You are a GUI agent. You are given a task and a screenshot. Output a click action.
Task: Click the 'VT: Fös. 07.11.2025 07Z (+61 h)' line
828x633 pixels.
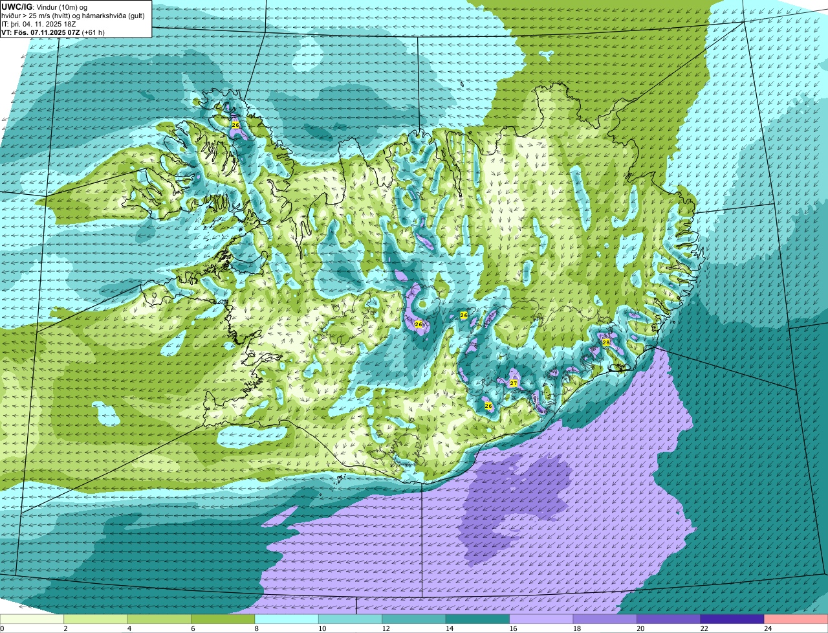53,32
